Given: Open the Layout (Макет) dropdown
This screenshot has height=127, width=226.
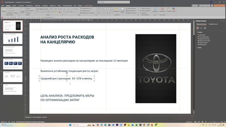Looking at the screenshot, I should pos(28,8).
